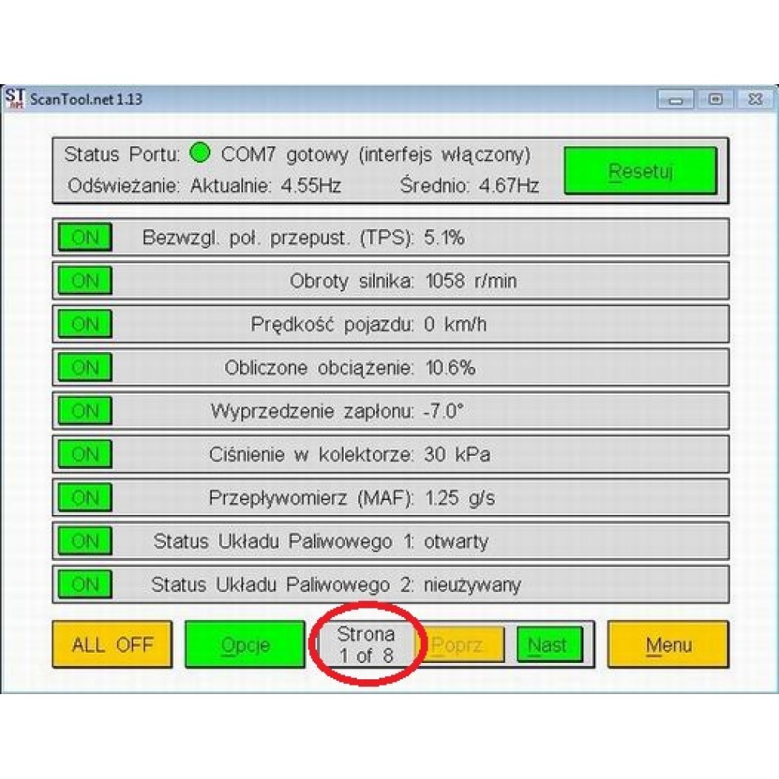The image size is (779, 779).
Task: Toggle Status Układu Paliwowego 1 sensor
Action: [x=85, y=540]
